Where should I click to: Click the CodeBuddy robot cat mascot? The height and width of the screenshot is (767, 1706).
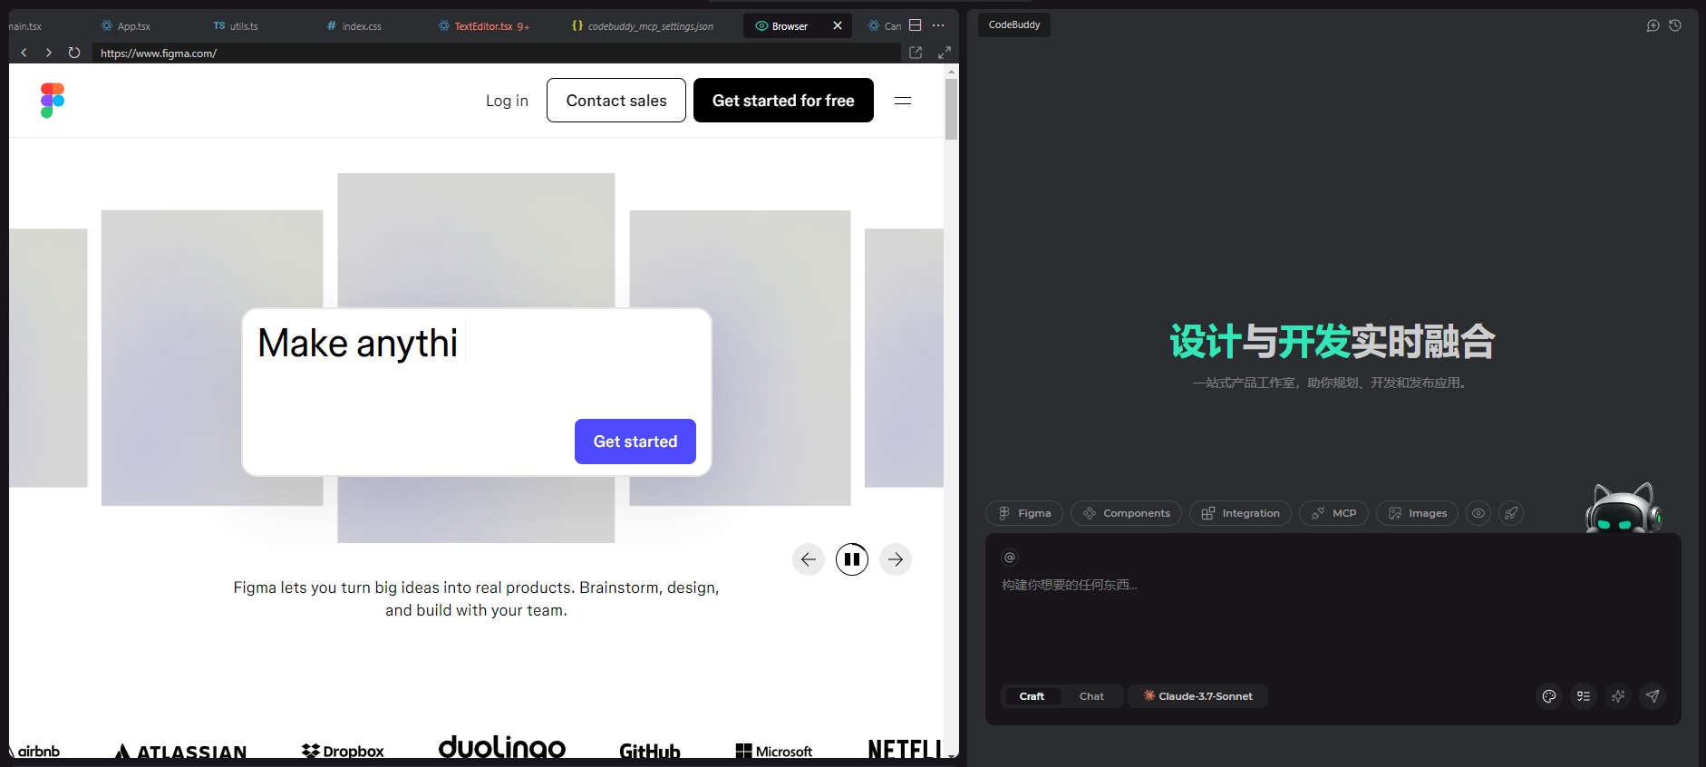[1624, 509]
